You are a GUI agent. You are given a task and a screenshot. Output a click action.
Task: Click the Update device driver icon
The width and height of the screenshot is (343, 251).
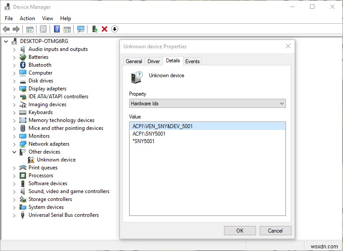[x=94, y=29]
